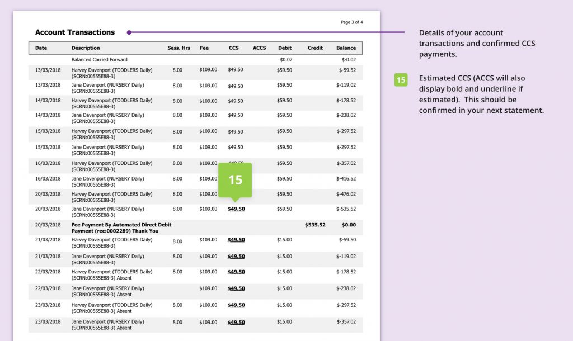573x341 pixels.
Task: Click the bold $0.00 balance value
Action: tap(349, 225)
